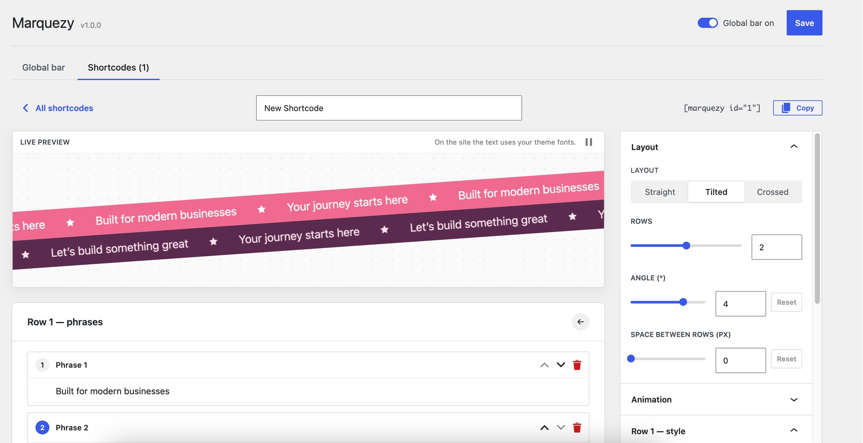Screen dimensions: 863x443
Task: Click the Space between rows slider handle
Action: pos(631,358)
